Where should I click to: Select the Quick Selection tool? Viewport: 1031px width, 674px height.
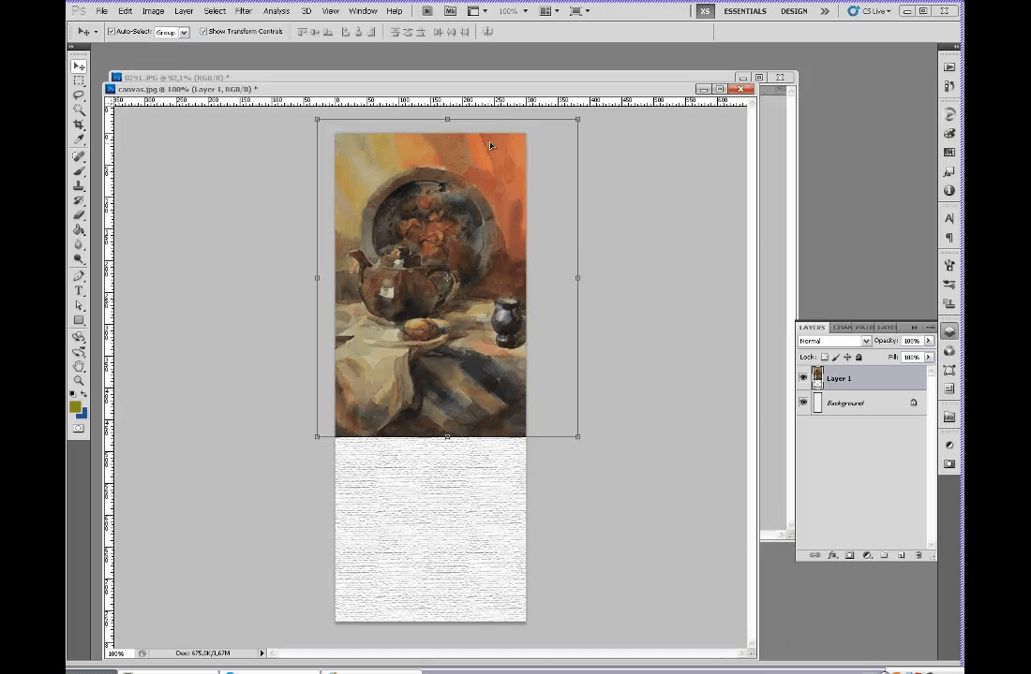78,110
